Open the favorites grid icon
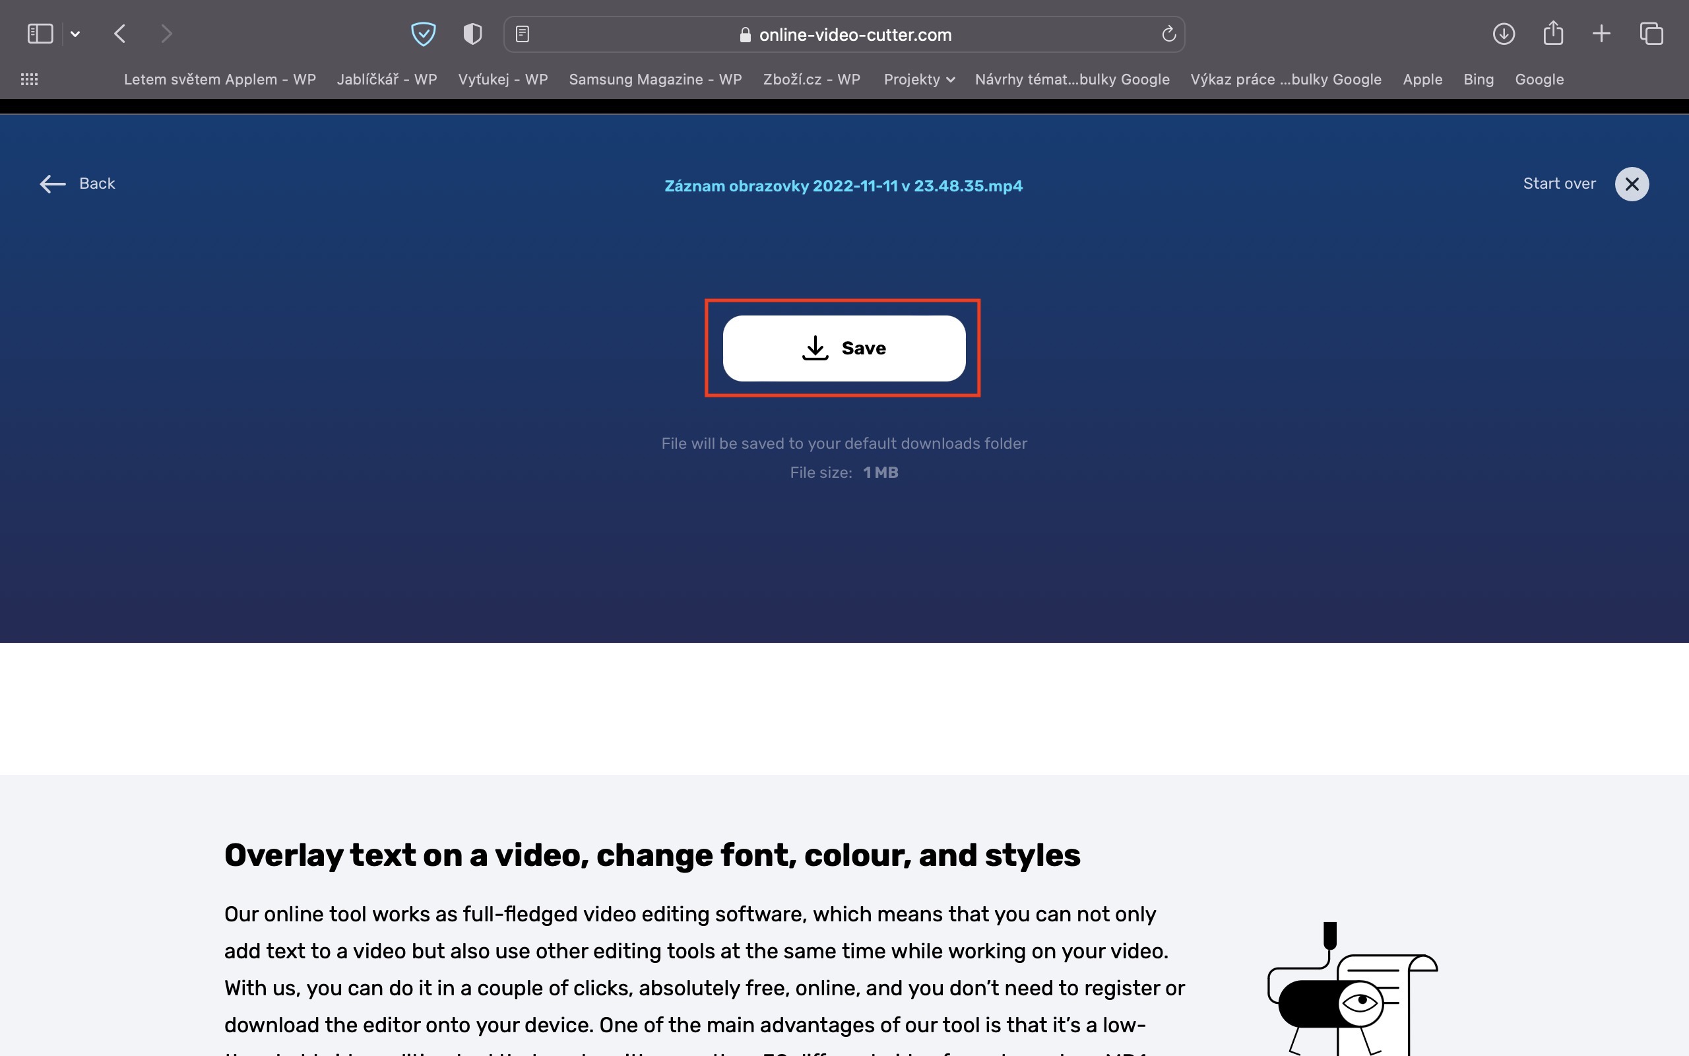Image resolution: width=1689 pixels, height=1056 pixels. click(29, 80)
